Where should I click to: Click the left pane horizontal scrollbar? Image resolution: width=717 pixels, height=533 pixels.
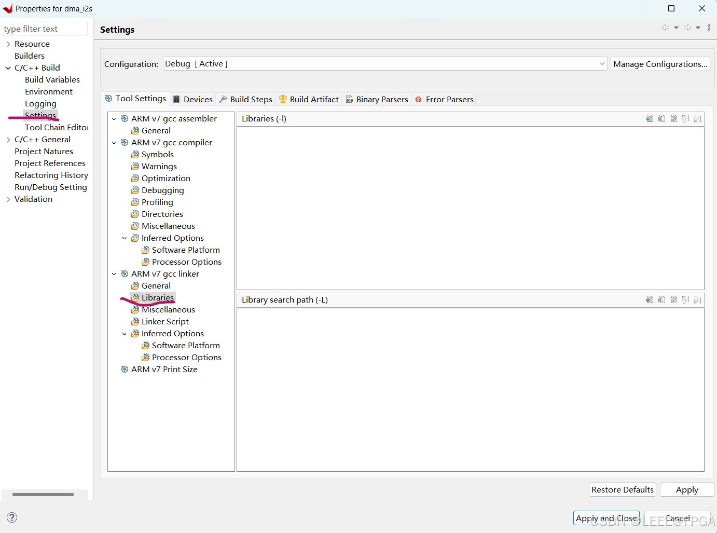click(x=43, y=495)
